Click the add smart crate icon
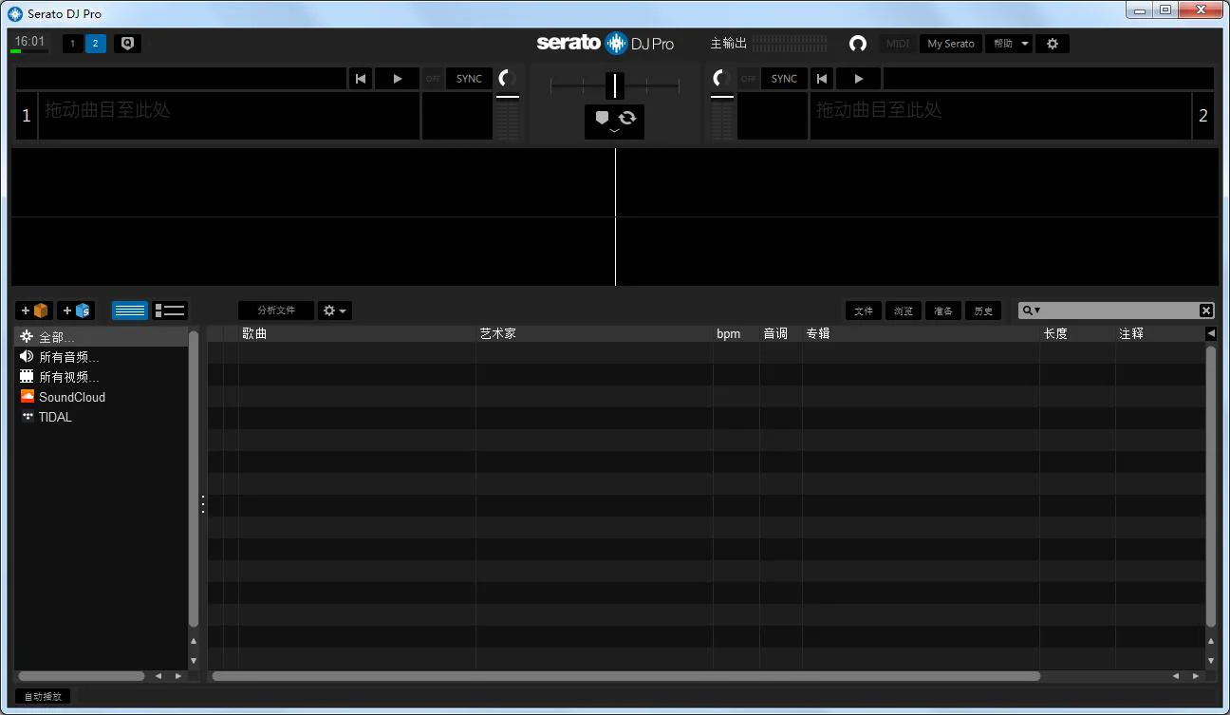Image resolution: width=1230 pixels, height=715 pixels. [76, 310]
